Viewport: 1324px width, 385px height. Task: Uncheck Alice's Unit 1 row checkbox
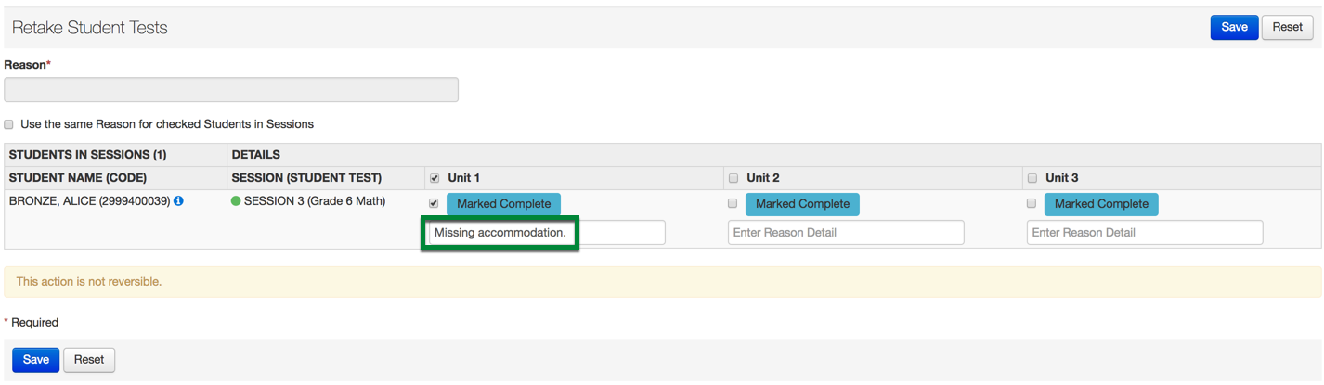[x=434, y=203]
